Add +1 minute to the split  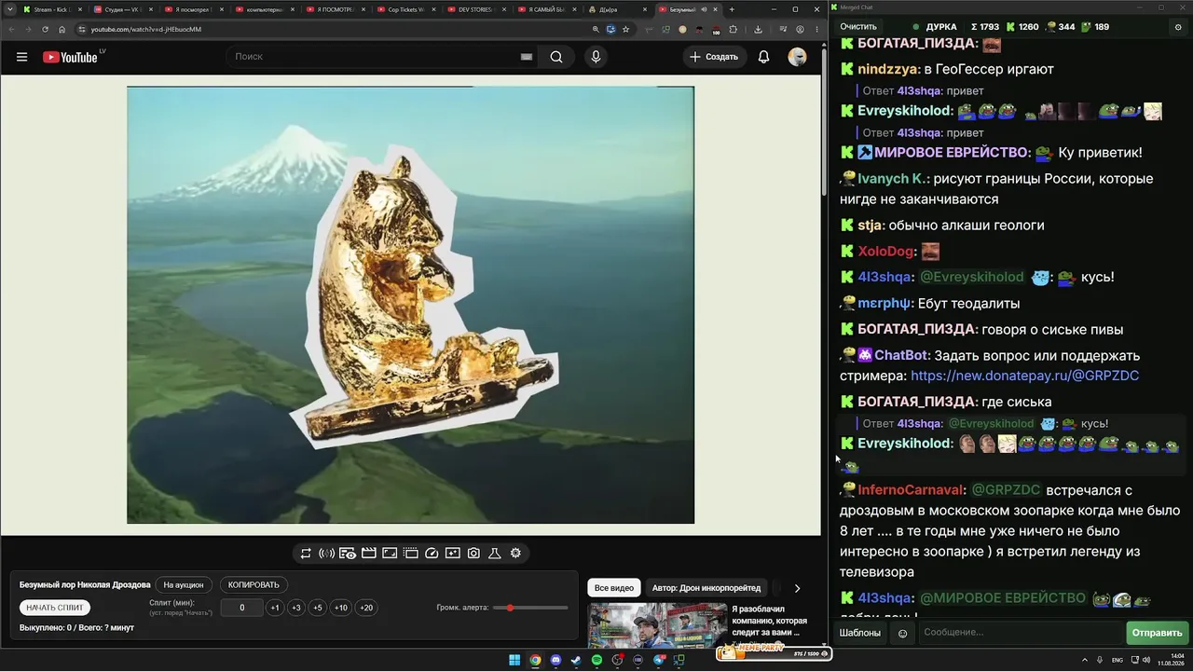pos(275,608)
